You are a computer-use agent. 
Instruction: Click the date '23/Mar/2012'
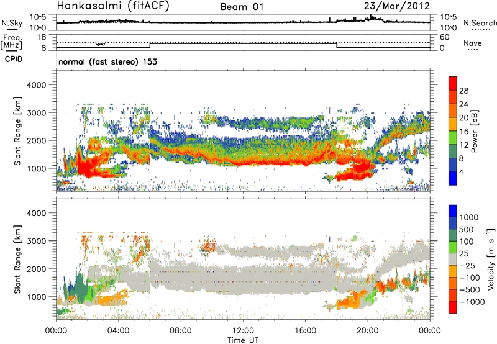(x=396, y=6)
